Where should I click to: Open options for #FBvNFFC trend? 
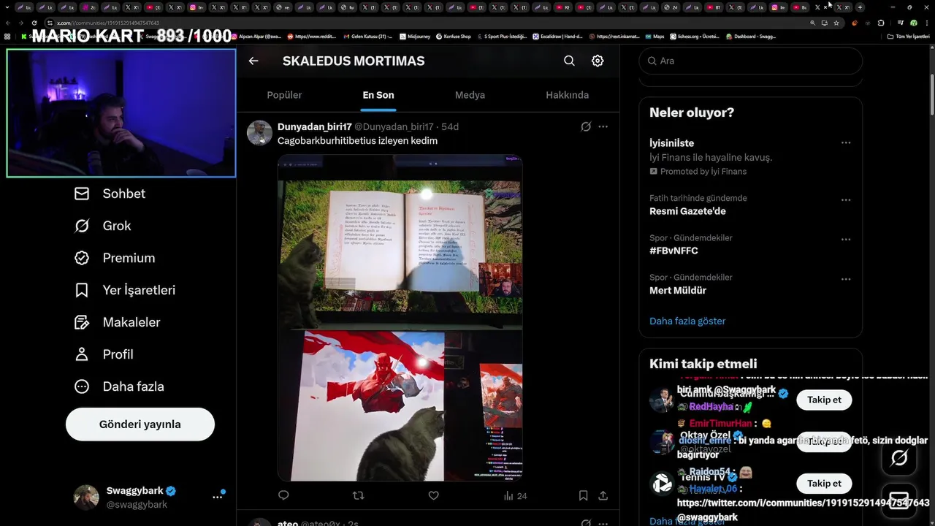pos(845,240)
